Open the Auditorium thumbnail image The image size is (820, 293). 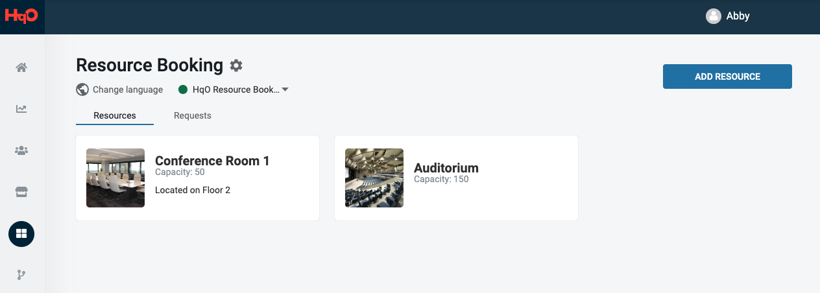[374, 178]
